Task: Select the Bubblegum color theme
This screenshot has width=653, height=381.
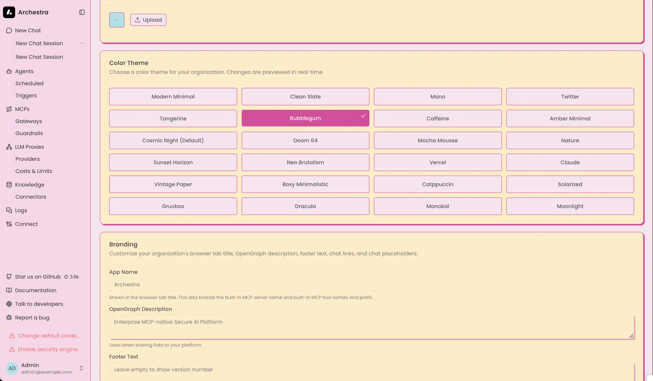Action: [x=305, y=118]
